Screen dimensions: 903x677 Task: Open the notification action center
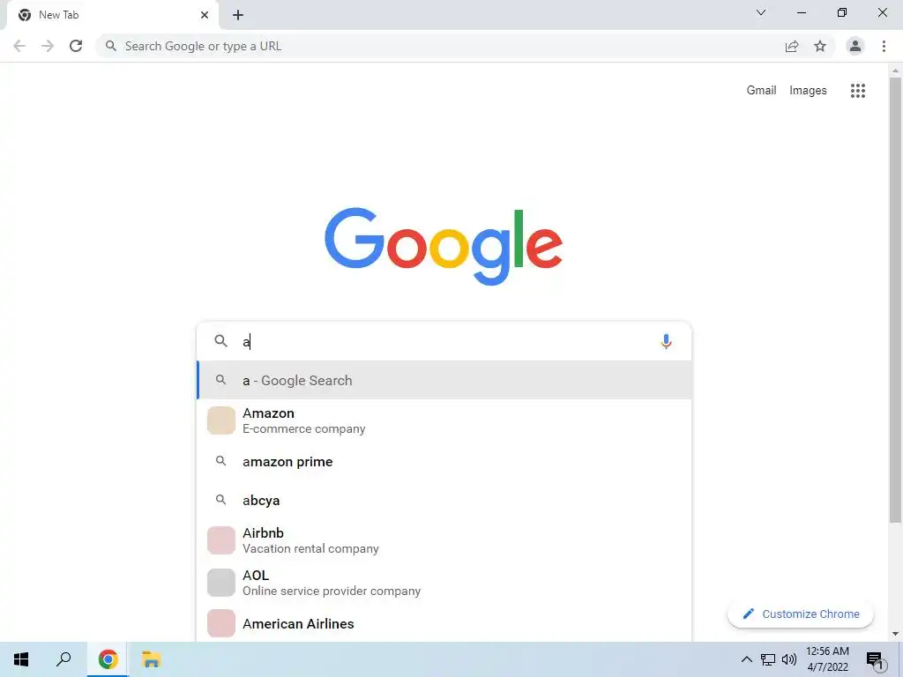874,660
